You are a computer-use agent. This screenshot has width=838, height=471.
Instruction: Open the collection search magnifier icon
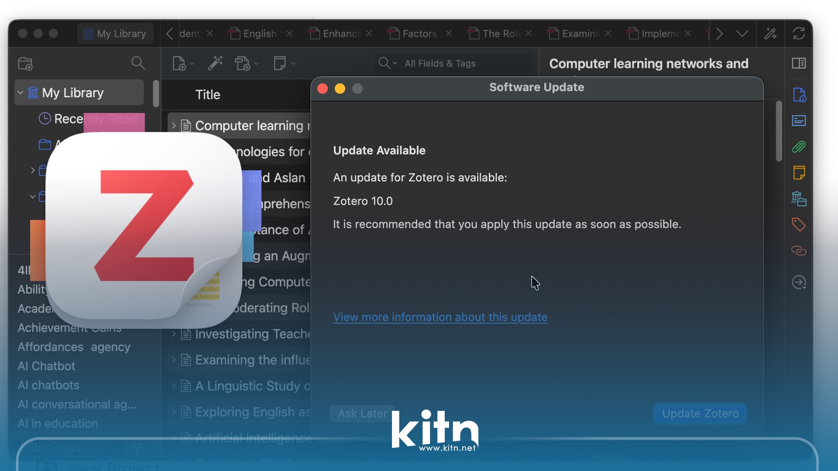[138, 63]
